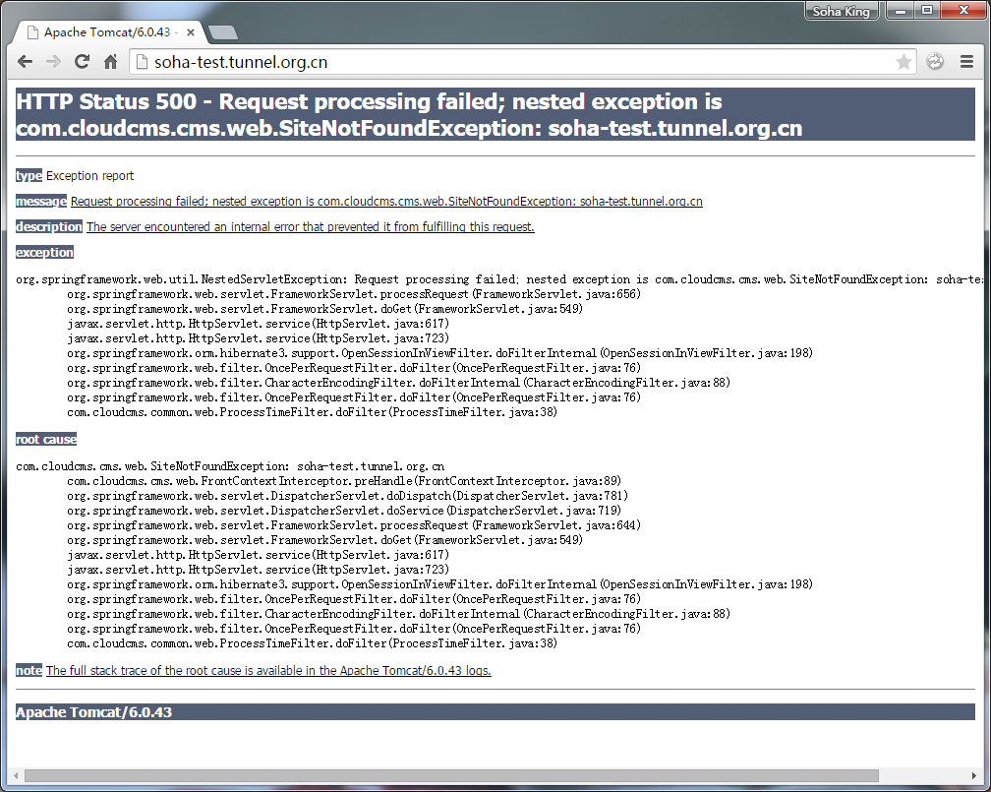This screenshot has height=792, width=991.
Task: Click the 'type' label
Action: coord(29,176)
